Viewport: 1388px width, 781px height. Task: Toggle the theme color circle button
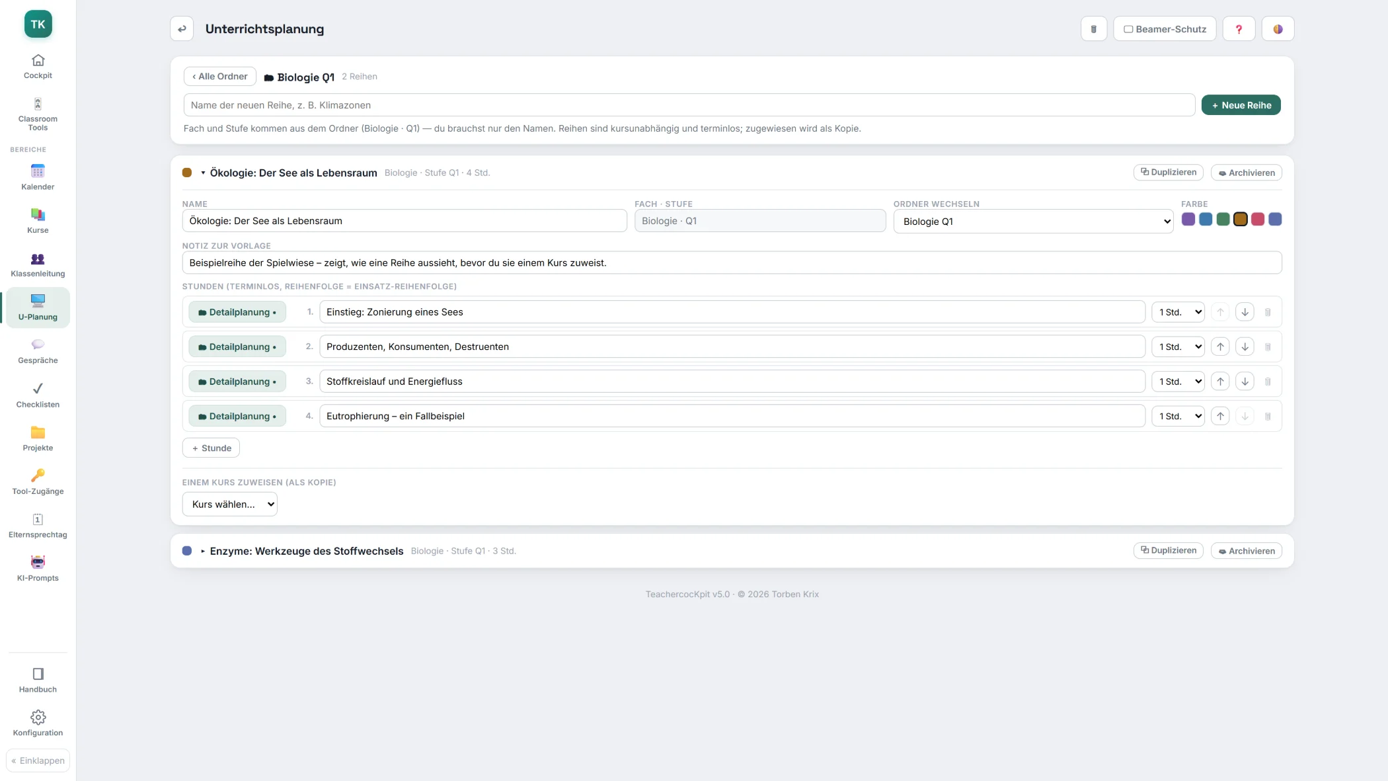pos(1278,29)
